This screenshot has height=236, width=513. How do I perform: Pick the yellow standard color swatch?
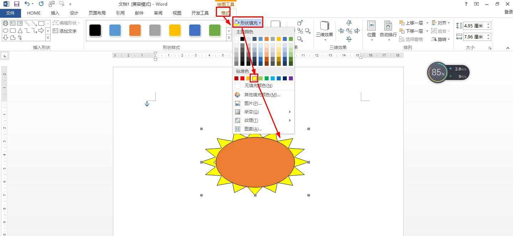coord(254,78)
